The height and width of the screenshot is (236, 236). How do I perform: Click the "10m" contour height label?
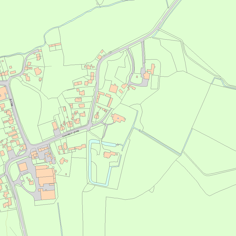[7, 187]
